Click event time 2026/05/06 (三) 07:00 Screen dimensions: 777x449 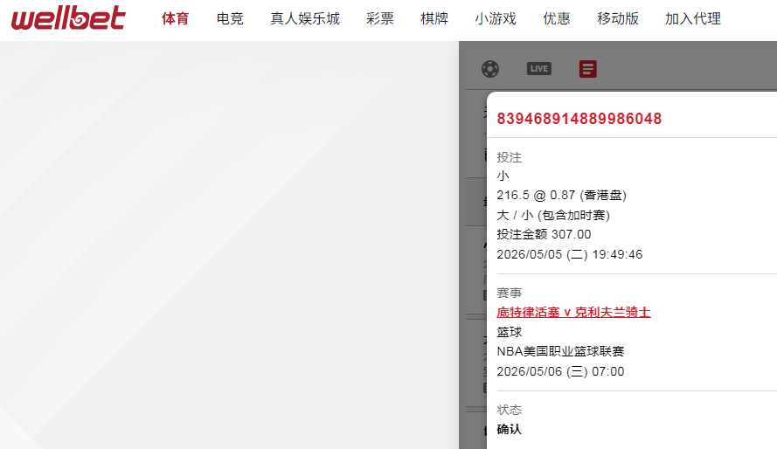560,371
